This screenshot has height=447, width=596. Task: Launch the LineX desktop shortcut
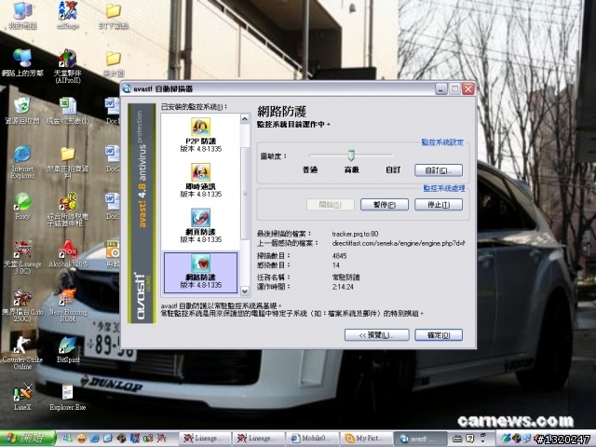(x=22, y=393)
